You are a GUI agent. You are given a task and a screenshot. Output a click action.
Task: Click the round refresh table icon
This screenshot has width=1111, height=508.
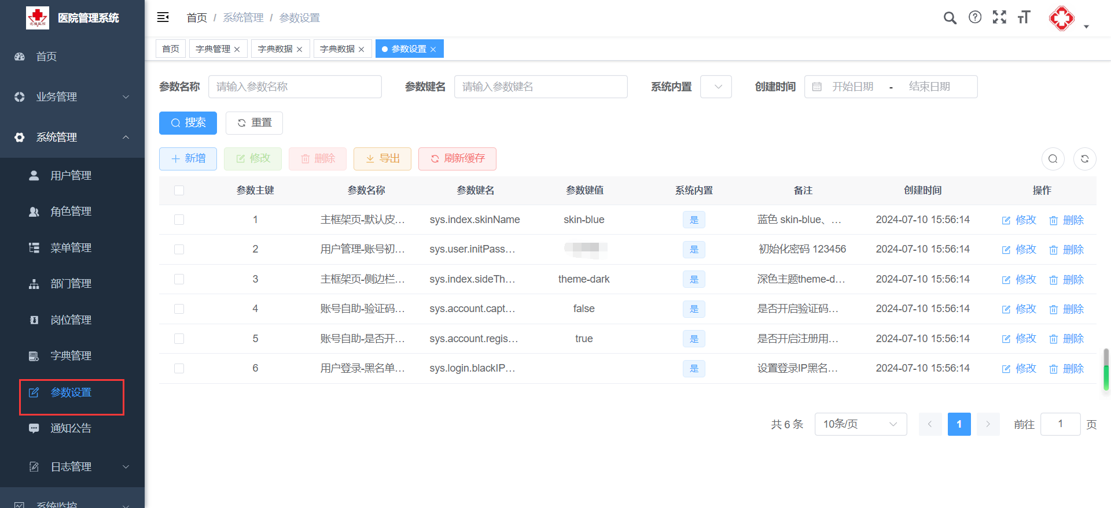[x=1084, y=159]
